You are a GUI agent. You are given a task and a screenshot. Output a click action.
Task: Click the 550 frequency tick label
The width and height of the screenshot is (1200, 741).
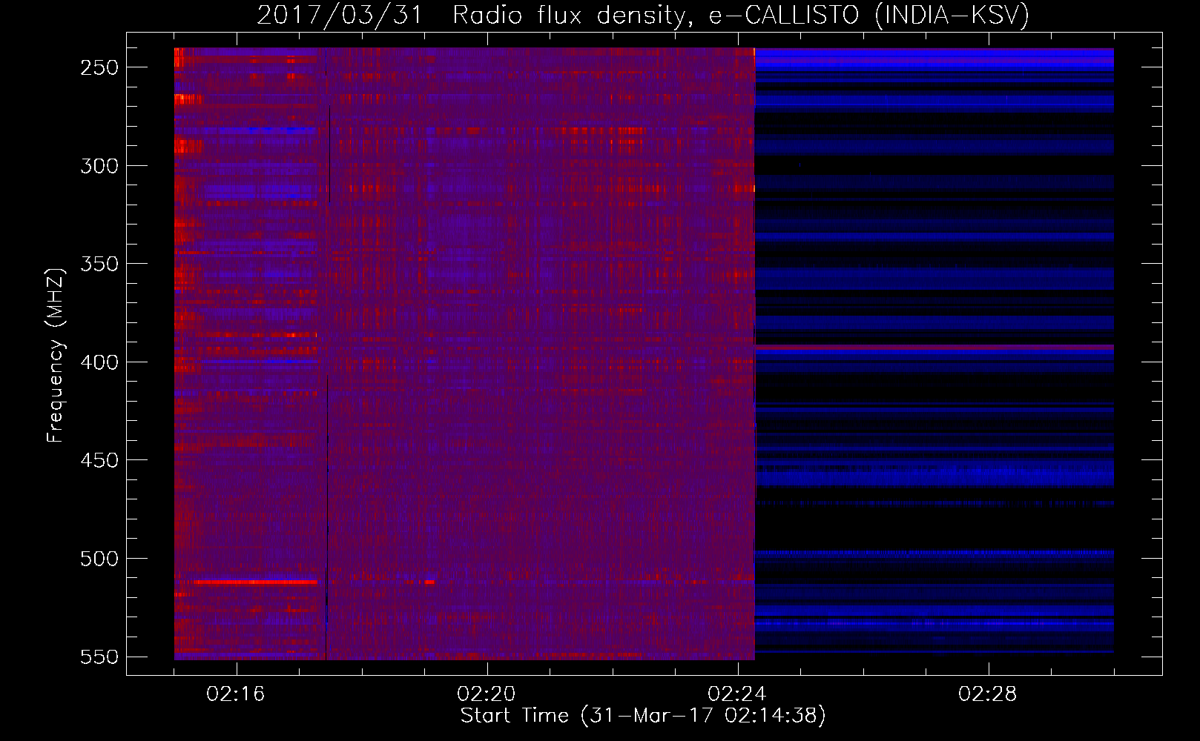click(99, 657)
